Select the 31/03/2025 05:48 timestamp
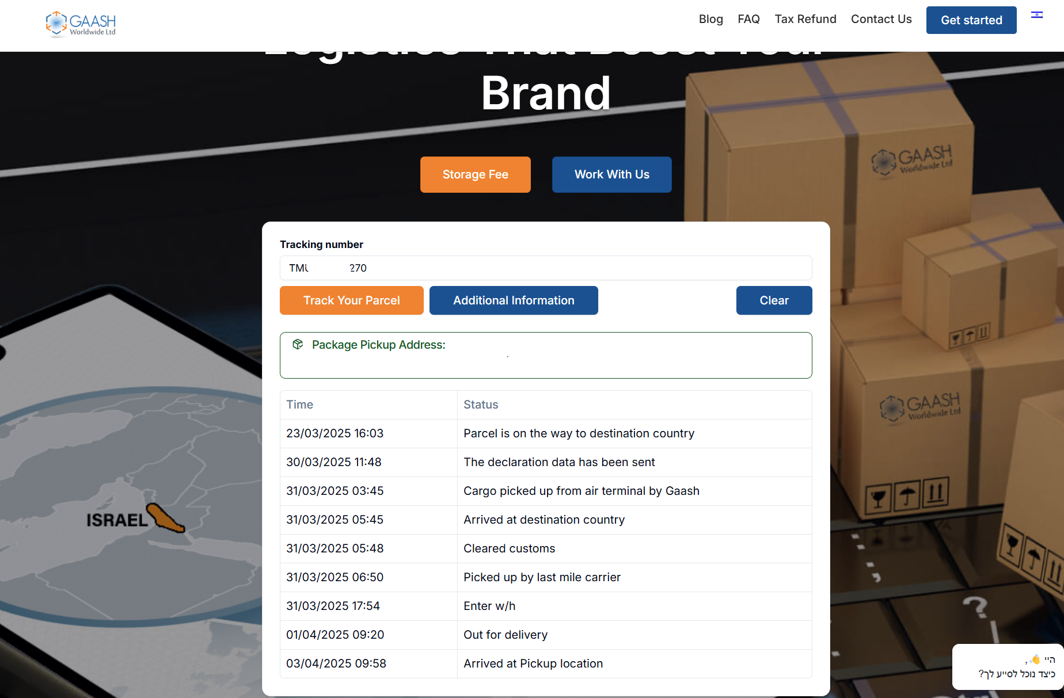 (x=335, y=548)
